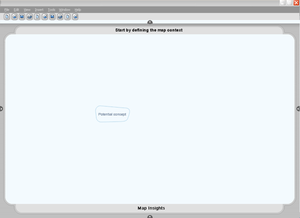This screenshot has width=300, height=218.
Task: Click the second Open folder toolbar icon
Action: [x=44, y=16]
